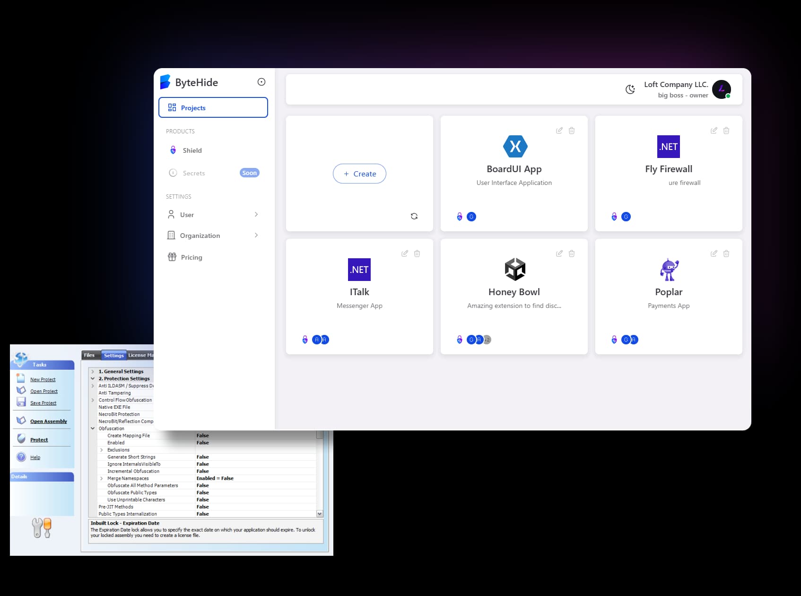Image resolution: width=801 pixels, height=596 pixels.
Task: Click False value of Generate Short Strings
Action: click(x=203, y=457)
